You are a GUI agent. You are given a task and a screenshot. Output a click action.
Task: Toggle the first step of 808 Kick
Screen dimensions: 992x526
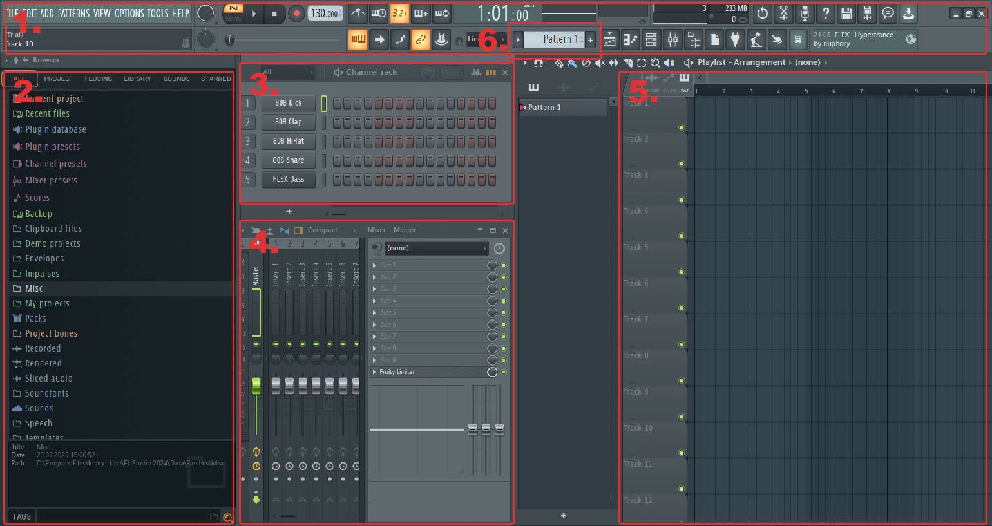click(x=337, y=103)
